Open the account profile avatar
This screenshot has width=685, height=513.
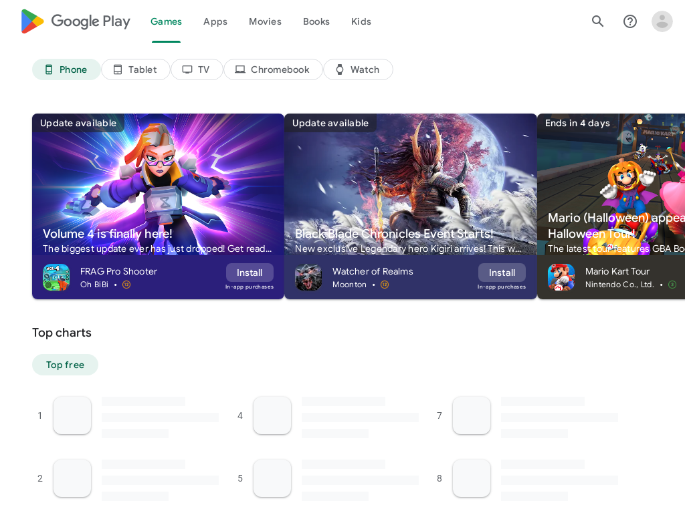point(662,21)
